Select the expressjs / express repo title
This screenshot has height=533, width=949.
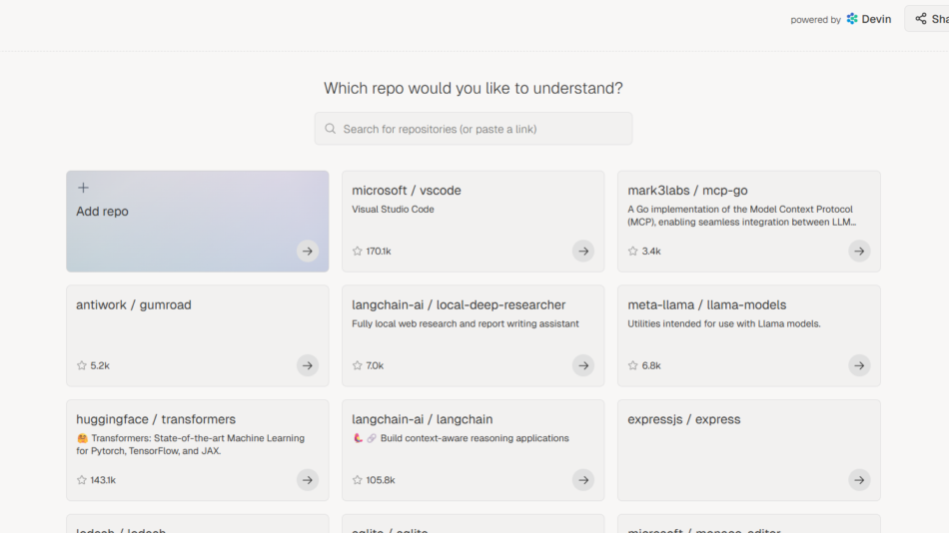point(683,419)
